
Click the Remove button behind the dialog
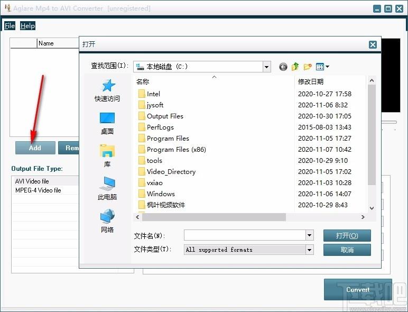point(69,148)
